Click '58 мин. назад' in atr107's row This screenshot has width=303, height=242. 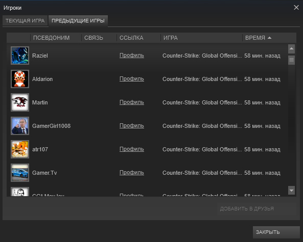pos(262,149)
